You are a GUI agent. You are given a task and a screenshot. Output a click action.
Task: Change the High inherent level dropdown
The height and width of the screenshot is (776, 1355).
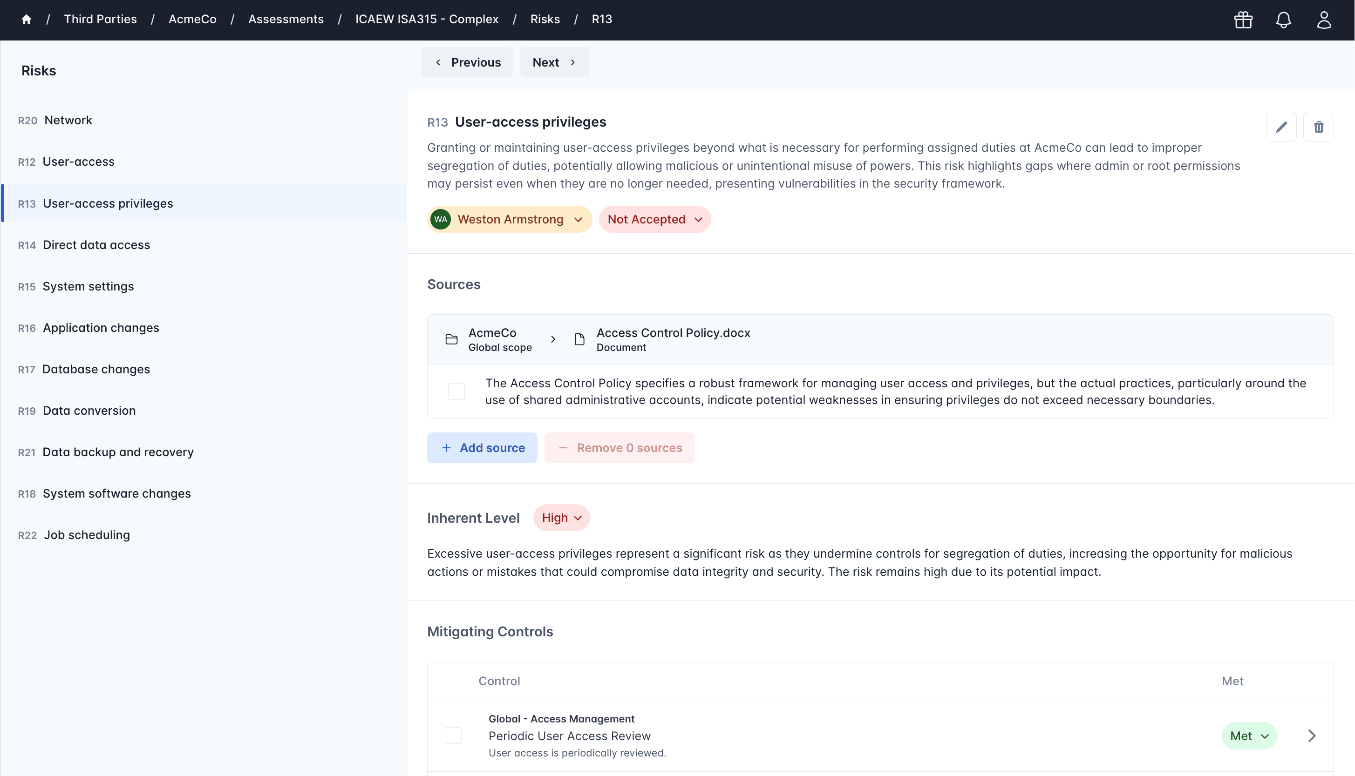tap(561, 518)
